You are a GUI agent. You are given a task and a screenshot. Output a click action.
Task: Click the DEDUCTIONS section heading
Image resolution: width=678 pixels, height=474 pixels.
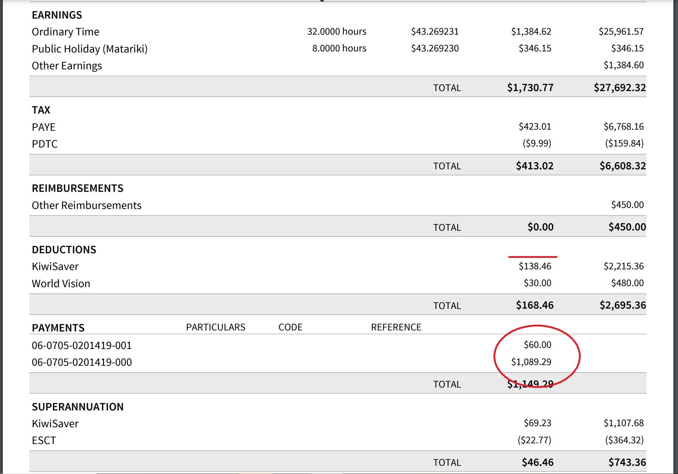click(x=64, y=250)
